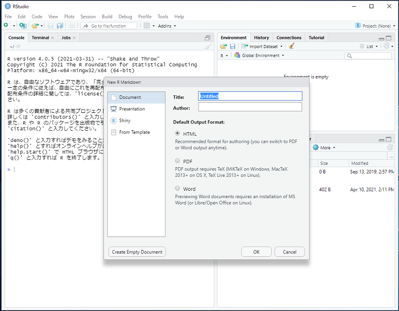This screenshot has width=399, height=311.
Task: Open the Build menu
Action: click(107, 16)
